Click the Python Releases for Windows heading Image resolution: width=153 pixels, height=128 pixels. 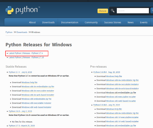(39, 45)
